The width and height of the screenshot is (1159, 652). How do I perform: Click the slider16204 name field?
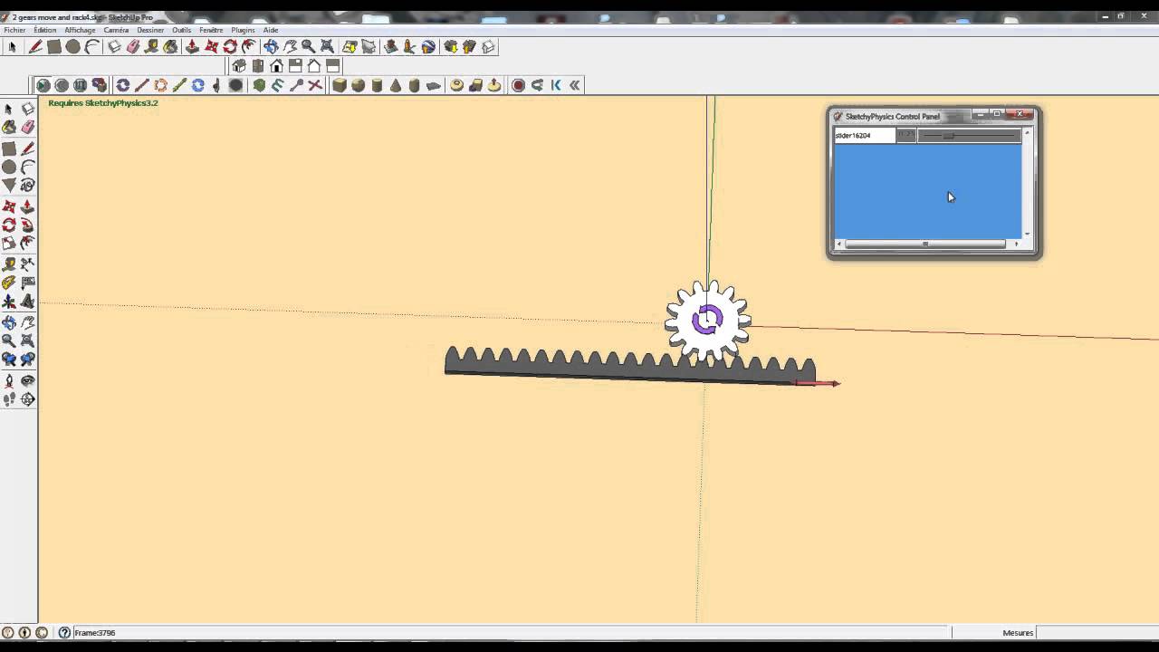pyautogui.click(x=865, y=136)
